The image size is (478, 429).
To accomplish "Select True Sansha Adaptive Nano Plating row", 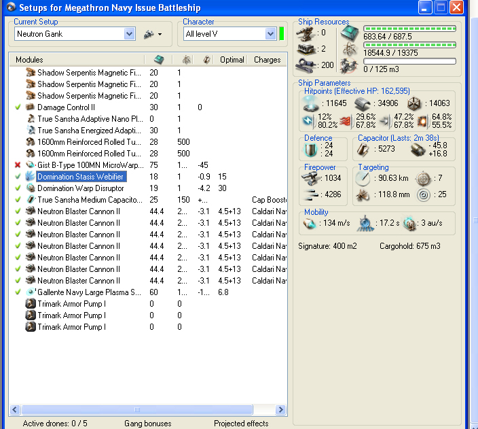I will click(x=148, y=119).
